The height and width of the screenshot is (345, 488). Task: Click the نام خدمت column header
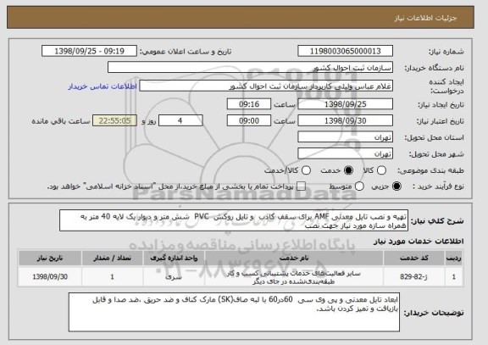294,258
